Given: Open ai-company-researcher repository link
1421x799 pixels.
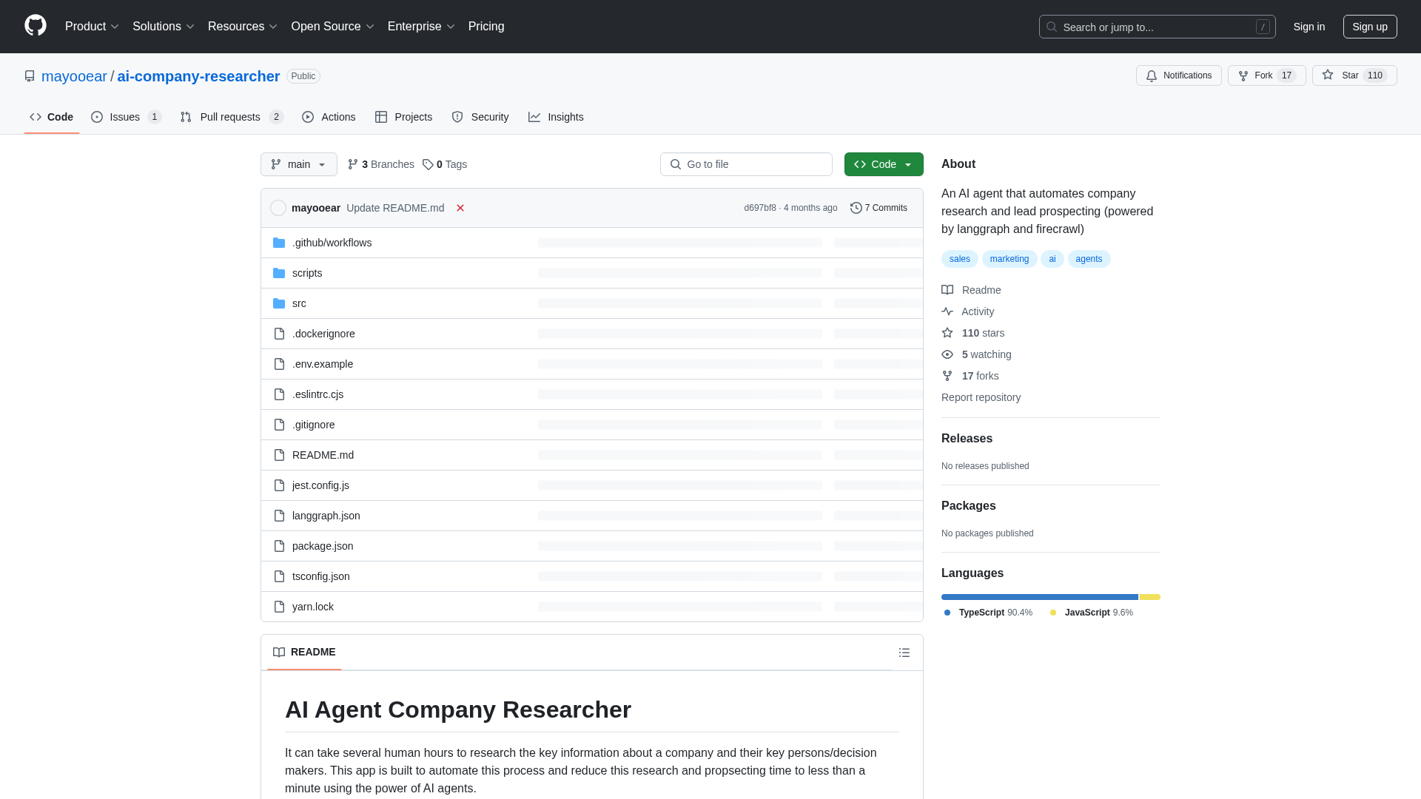Looking at the screenshot, I should 198,76.
